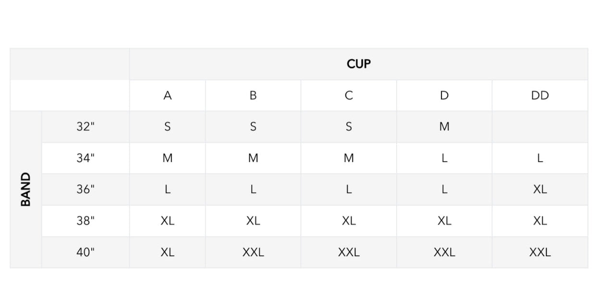Choose the empty 32" DD cup cell
The height and width of the screenshot is (298, 596).
[x=540, y=127]
